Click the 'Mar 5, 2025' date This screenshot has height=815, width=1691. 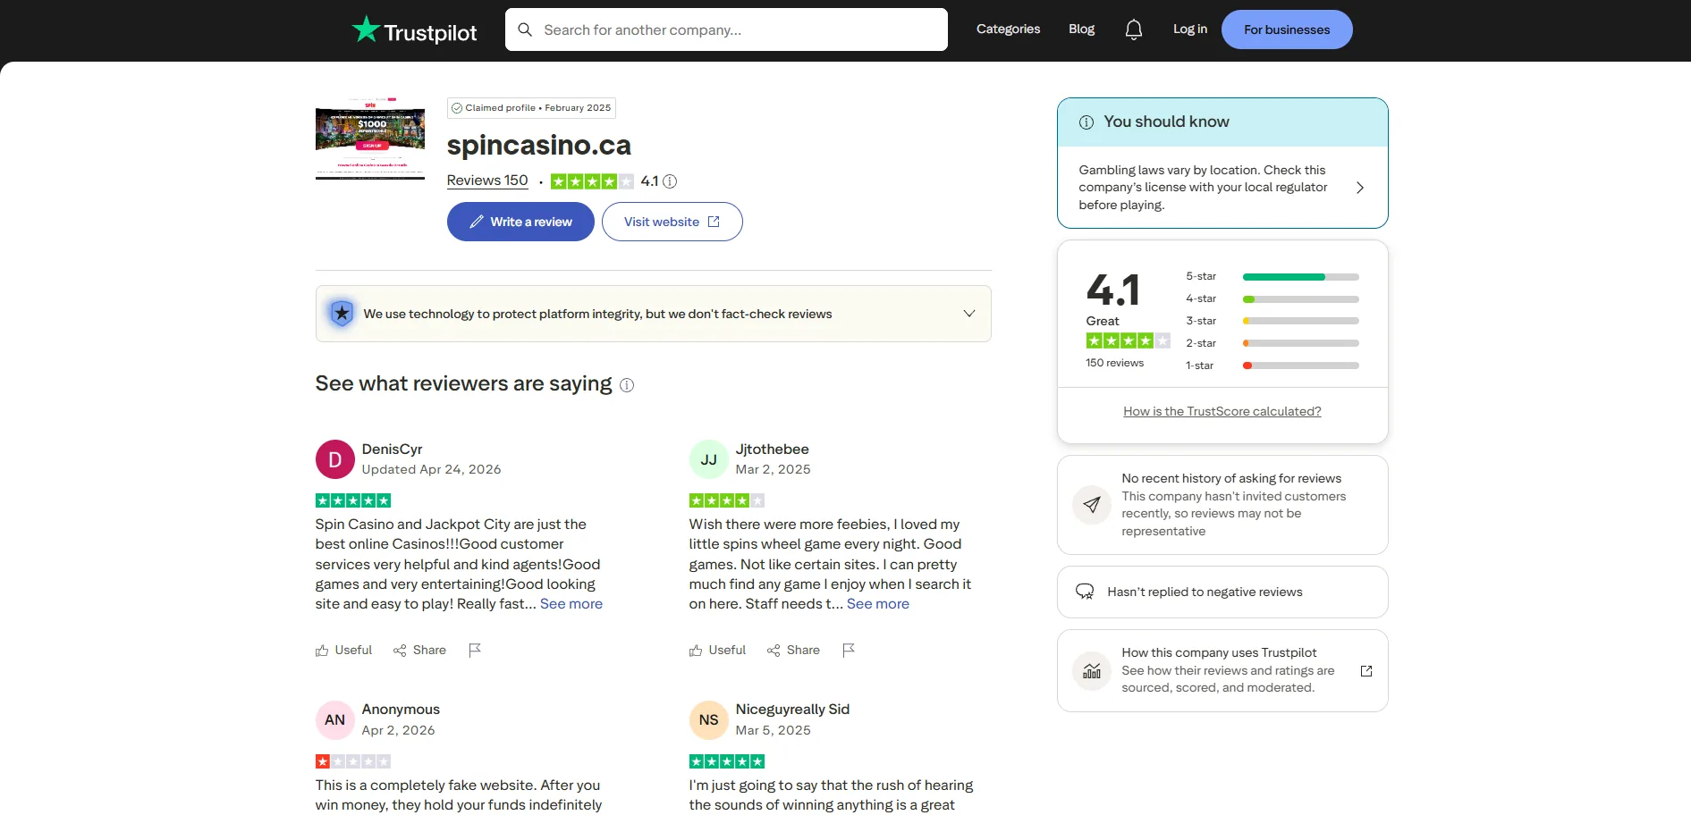pos(773,731)
